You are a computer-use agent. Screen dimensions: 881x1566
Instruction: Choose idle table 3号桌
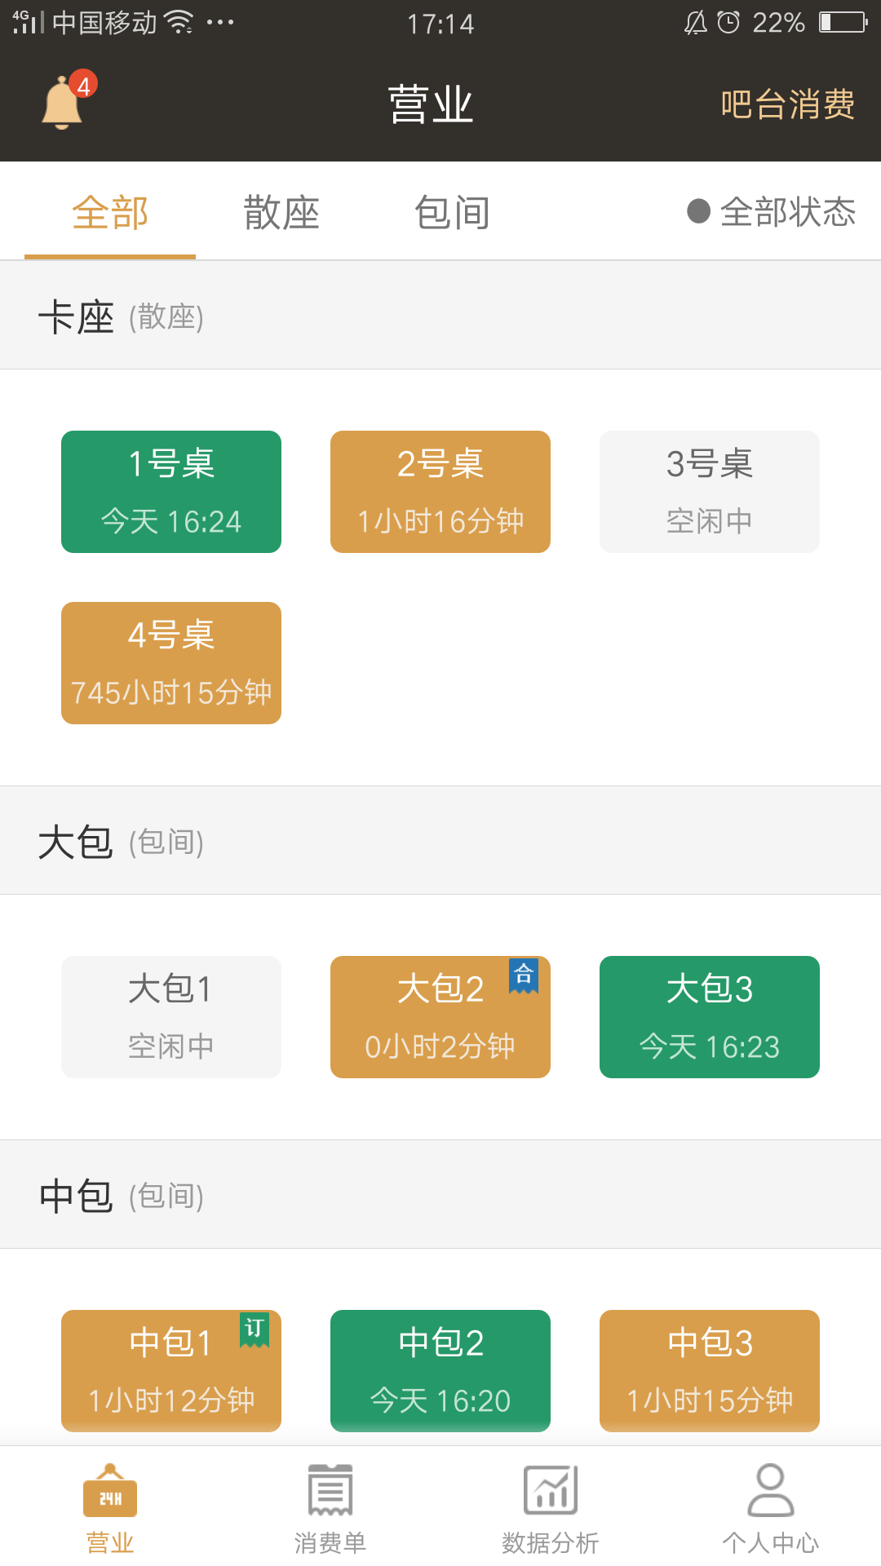(710, 492)
